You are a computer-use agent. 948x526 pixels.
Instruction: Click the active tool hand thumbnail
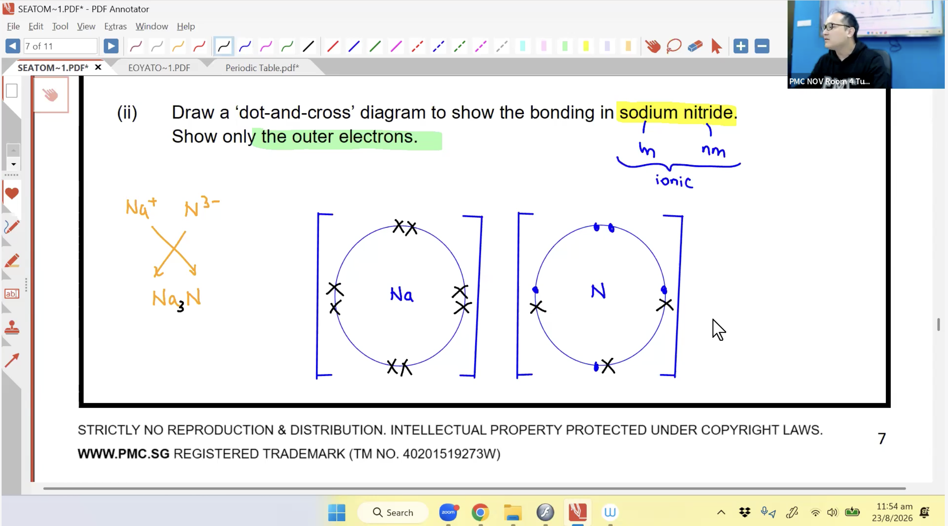51,95
